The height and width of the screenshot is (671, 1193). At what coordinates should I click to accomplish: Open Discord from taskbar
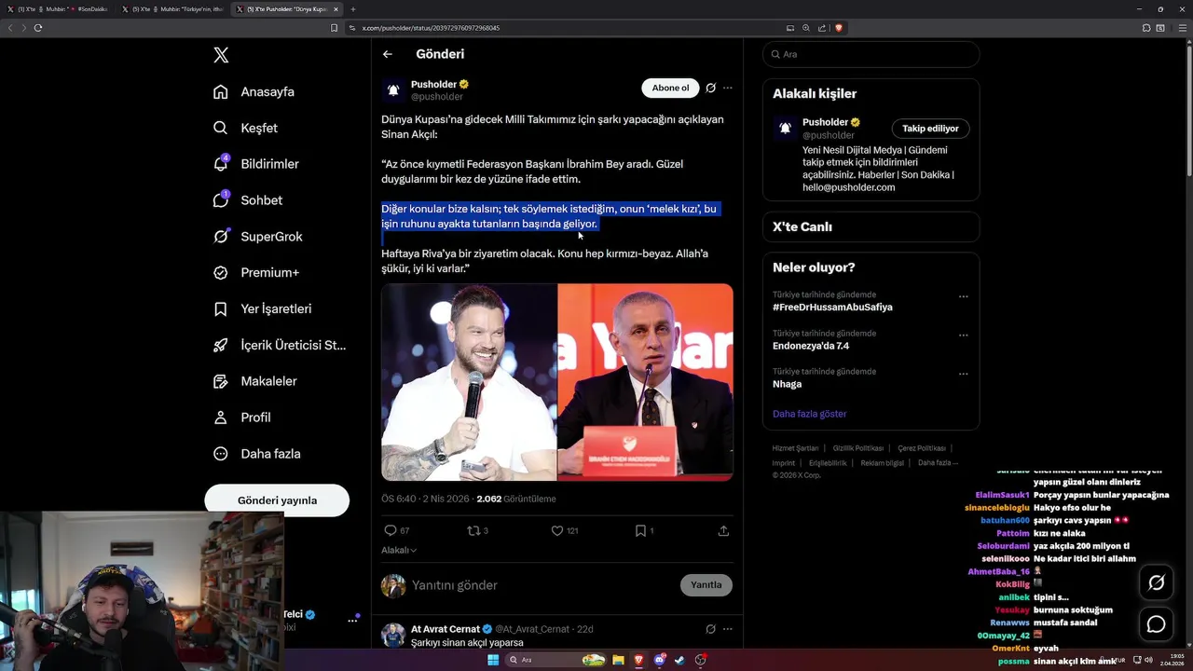pos(659,660)
